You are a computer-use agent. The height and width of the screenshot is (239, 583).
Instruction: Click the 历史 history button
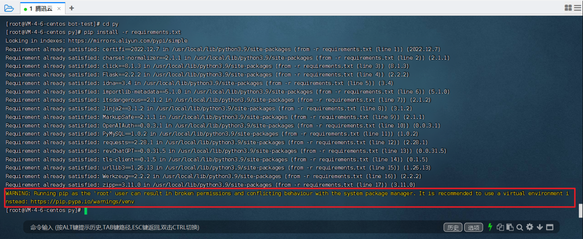(453, 227)
